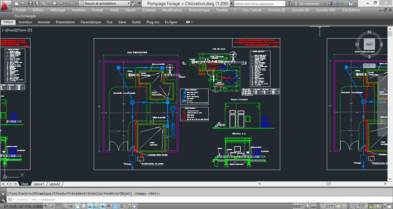
Task: Click the workspace switching gear icon
Action: tap(352, 206)
